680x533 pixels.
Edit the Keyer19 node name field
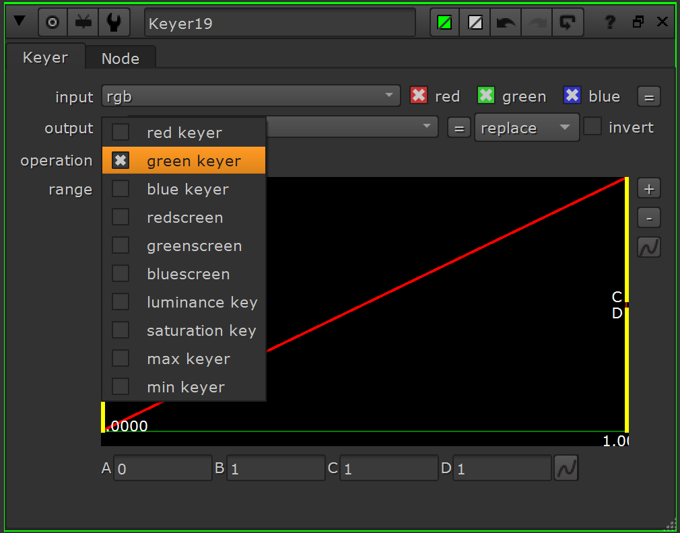pyautogui.click(x=279, y=22)
